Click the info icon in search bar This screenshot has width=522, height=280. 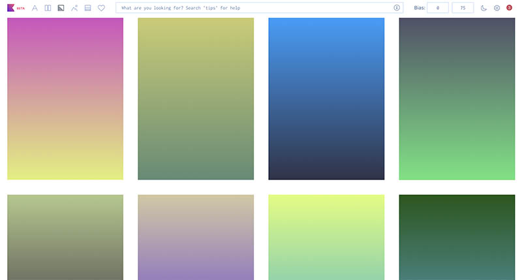coord(396,8)
